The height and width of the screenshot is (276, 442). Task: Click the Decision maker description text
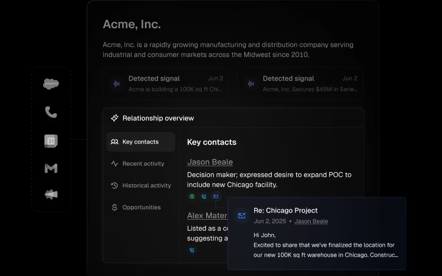269,180
